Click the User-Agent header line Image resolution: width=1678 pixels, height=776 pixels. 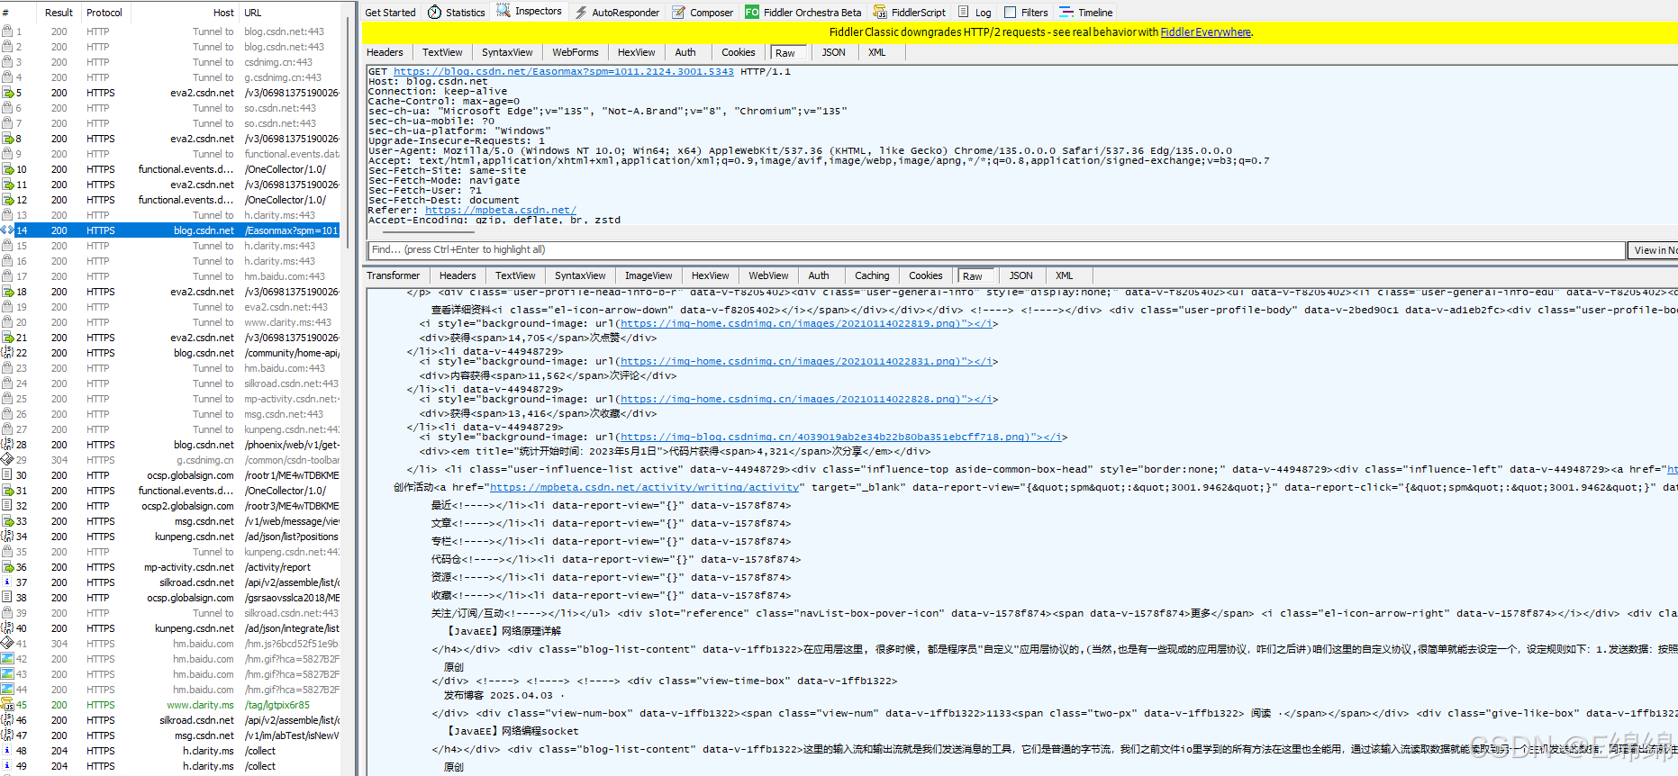click(x=800, y=151)
